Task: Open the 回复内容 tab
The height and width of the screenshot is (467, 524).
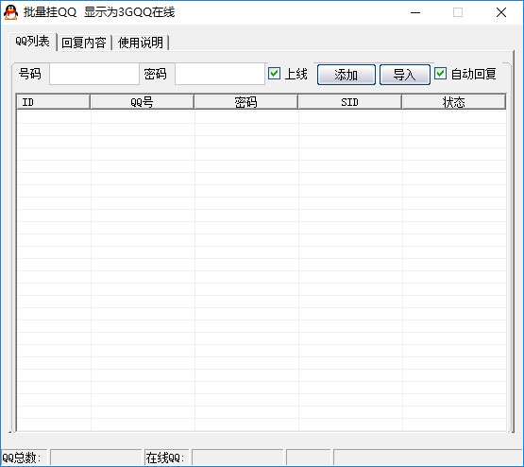Action: click(83, 43)
